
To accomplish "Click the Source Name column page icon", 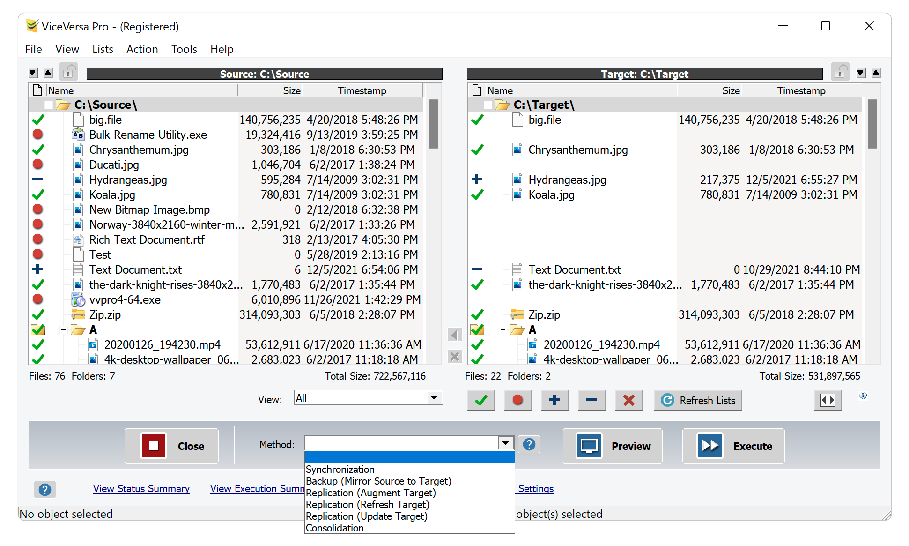I will tap(38, 90).
